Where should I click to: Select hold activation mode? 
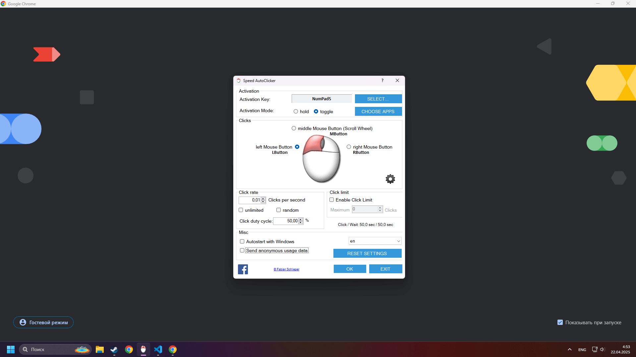296,112
